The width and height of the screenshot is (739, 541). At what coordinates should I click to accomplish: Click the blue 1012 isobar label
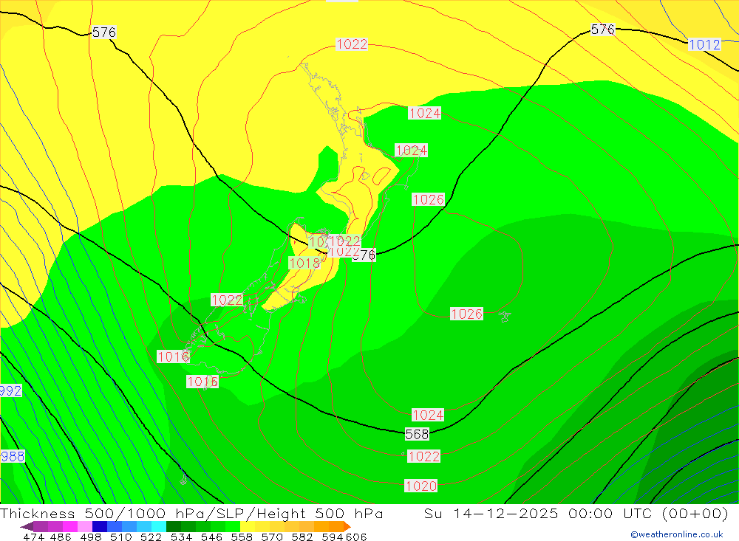click(704, 45)
